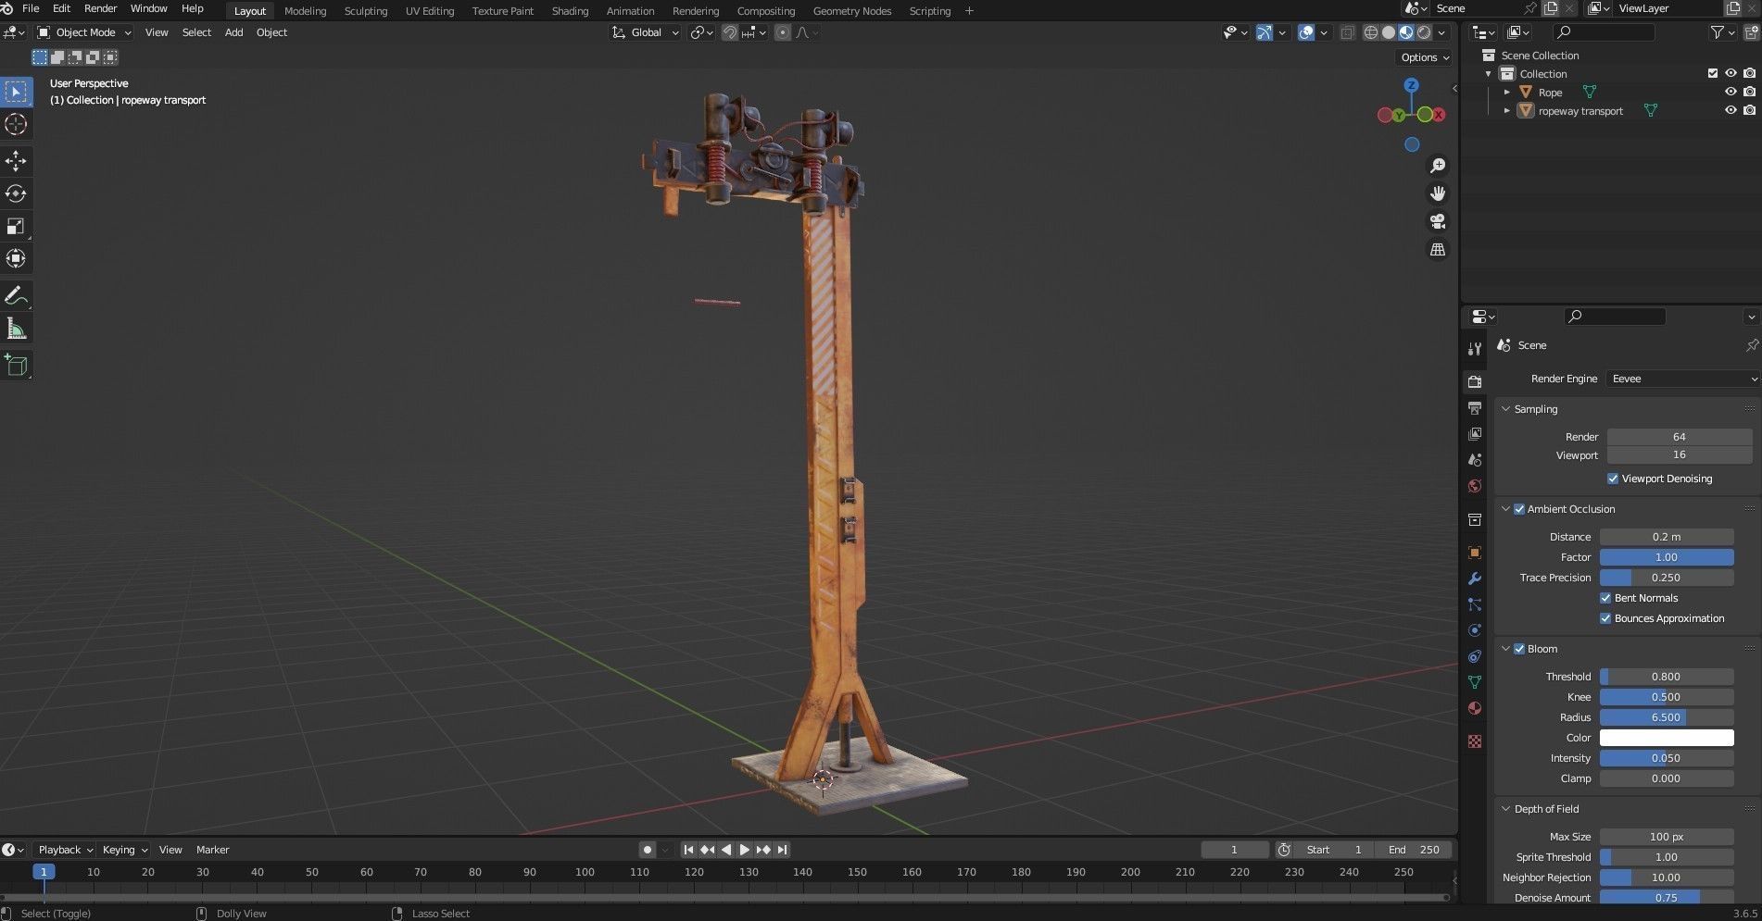Open the Marker menu in timeline

[x=212, y=850]
